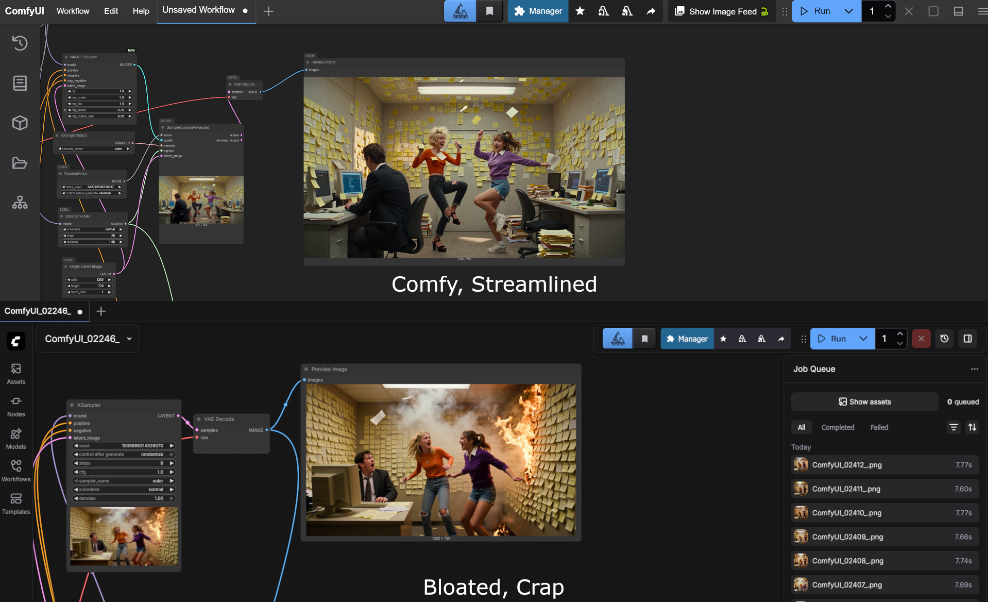Open the node library cube icon

click(20, 123)
